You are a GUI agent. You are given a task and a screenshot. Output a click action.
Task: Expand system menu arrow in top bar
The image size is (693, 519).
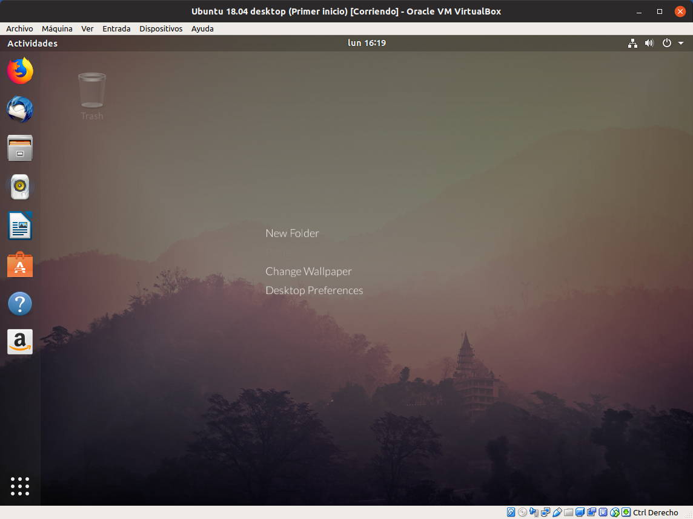681,44
